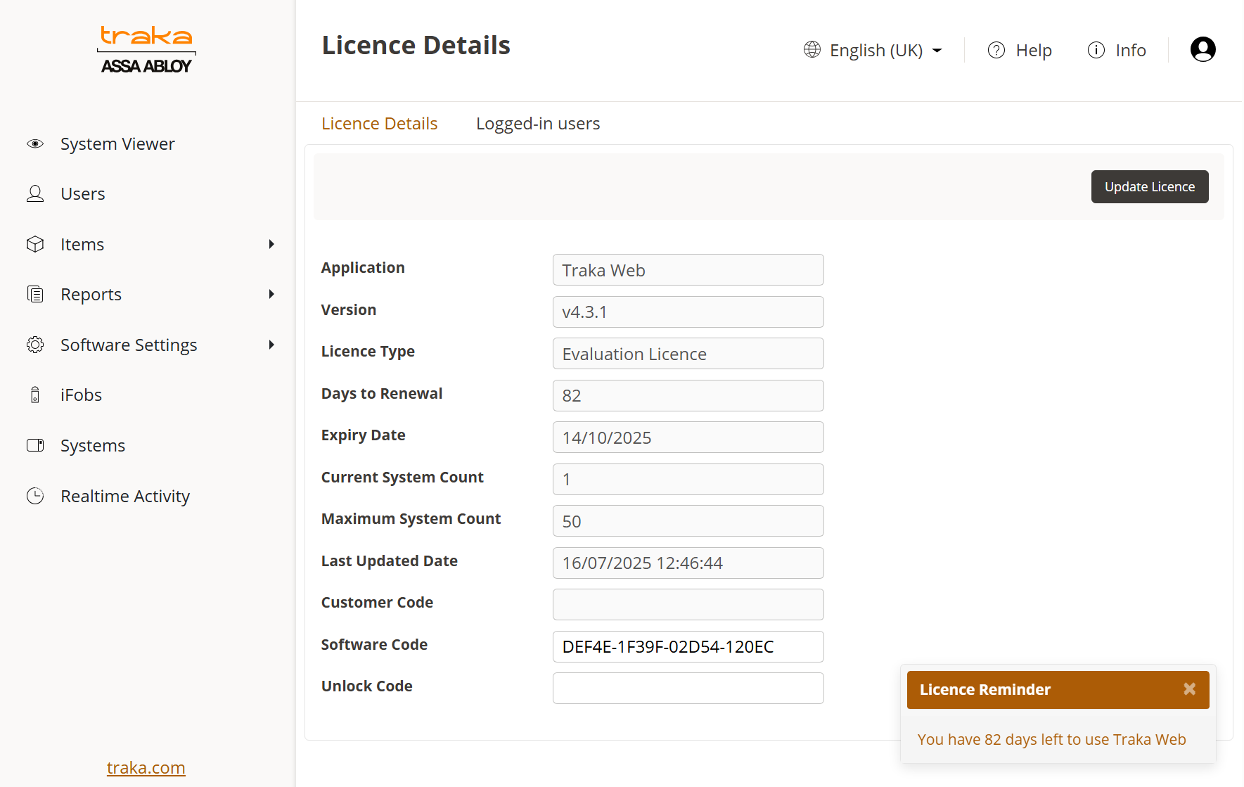Open the English (UK) language dropdown
The width and height of the screenshot is (1244, 787).
873,51
